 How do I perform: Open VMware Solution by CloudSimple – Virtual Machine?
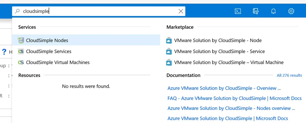click(229, 62)
